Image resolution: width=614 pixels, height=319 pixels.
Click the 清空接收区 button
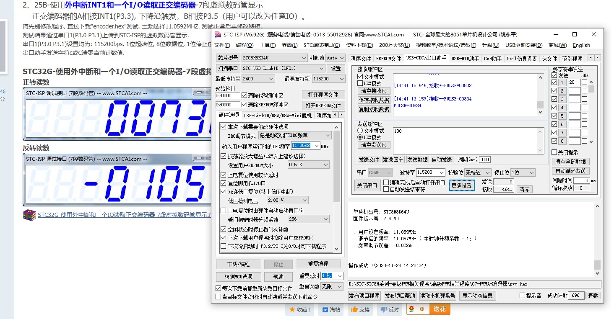[x=374, y=91]
